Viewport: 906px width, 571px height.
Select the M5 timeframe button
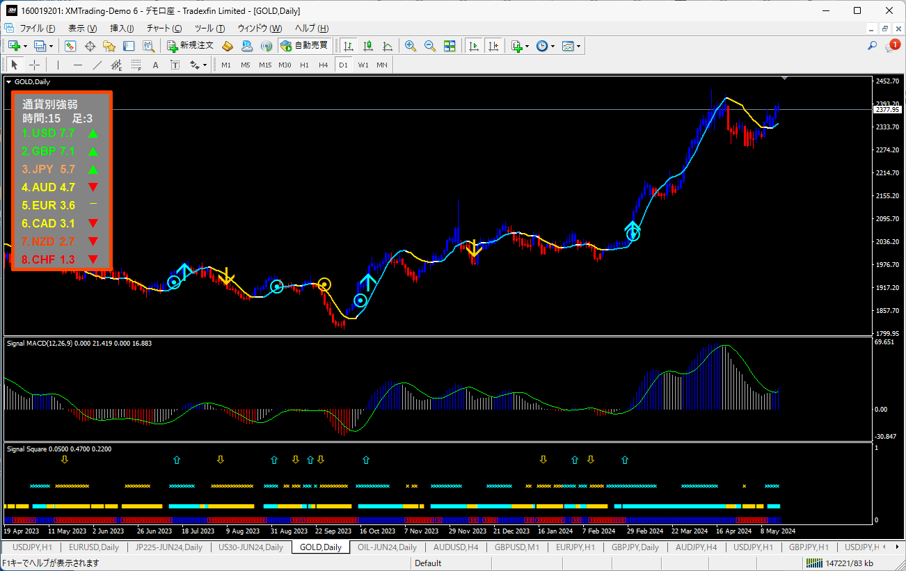(246, 65)
